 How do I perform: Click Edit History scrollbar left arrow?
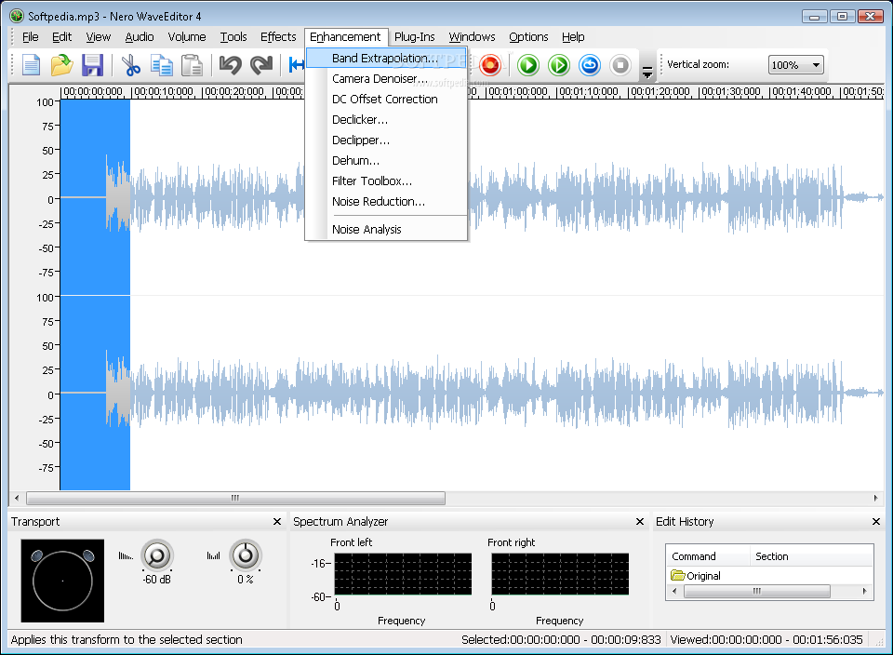[674, 592]
